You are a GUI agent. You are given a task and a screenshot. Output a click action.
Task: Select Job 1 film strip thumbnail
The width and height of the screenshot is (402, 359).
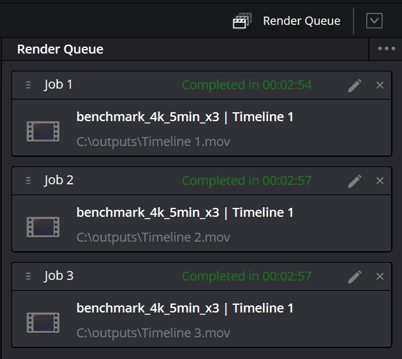pyautogui.click(x=43, y=131)
